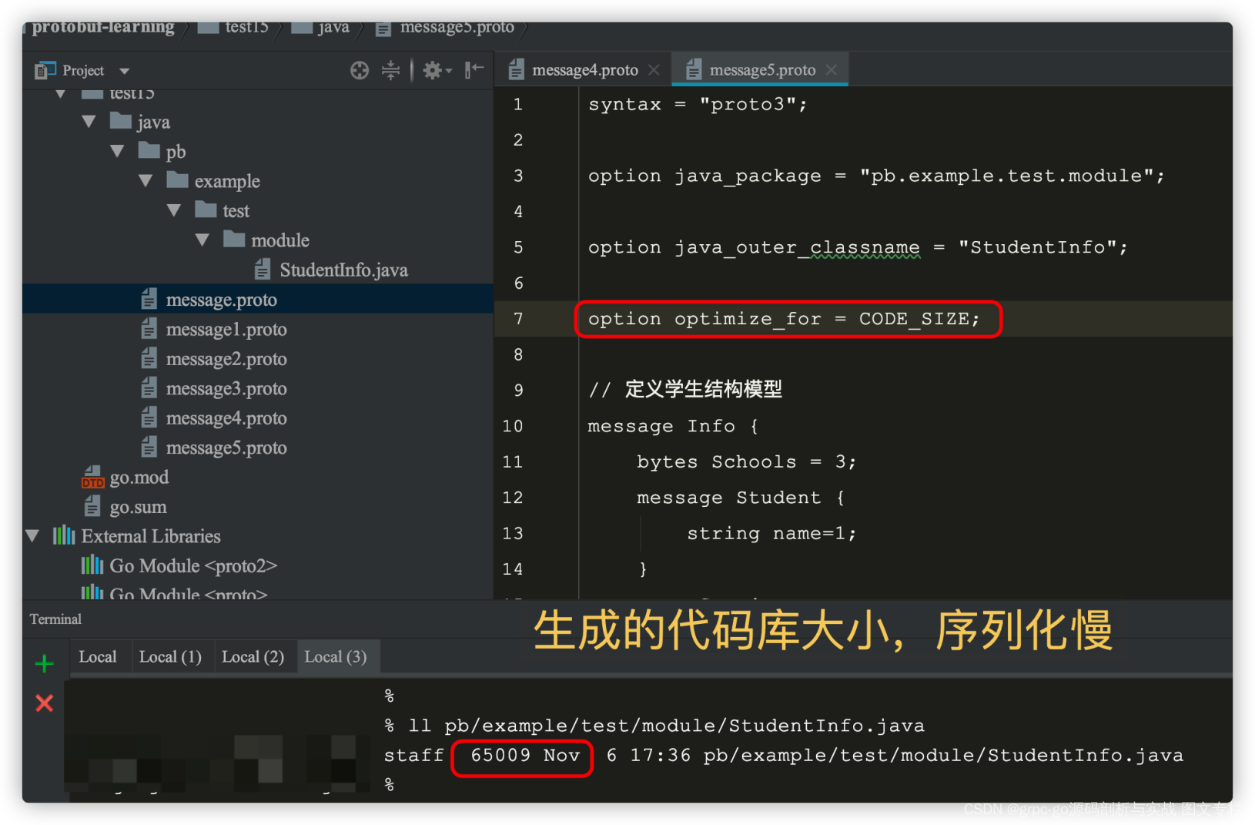Switch to the message5.proto editor tab
Viewport: 1255px width, 825px height.
pyautogui.click(x=761, y=70)
